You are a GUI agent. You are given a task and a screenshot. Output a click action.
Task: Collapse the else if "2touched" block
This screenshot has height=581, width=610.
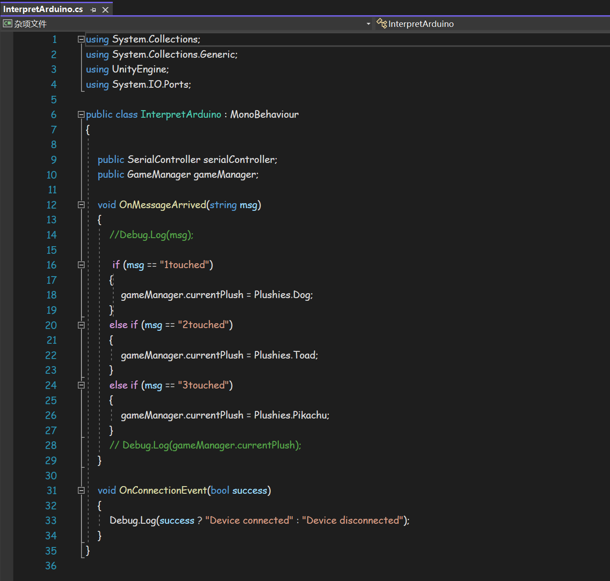(81, 325)
